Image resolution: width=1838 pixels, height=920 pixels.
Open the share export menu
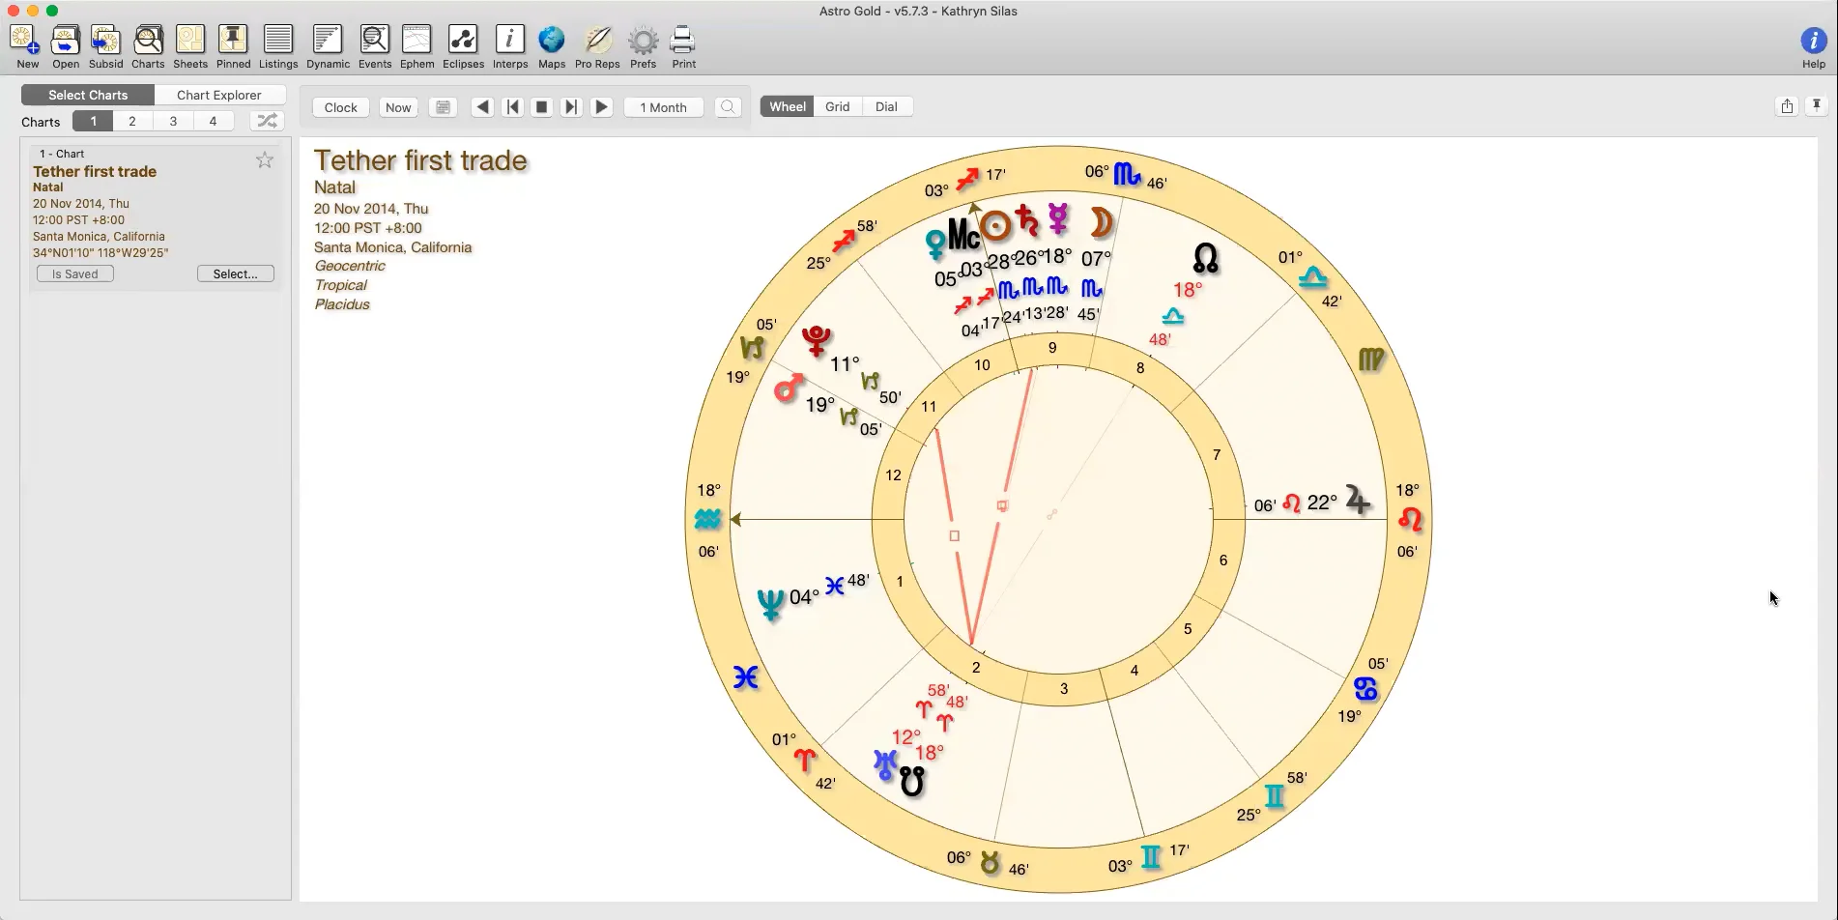pyautogui.click(x=1787, y=106)
